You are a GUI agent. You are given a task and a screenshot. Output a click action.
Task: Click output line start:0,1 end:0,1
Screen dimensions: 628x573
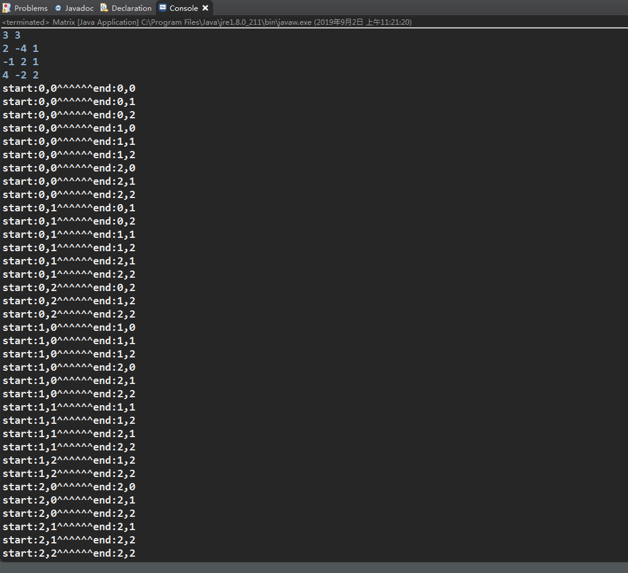(x=69, y=208)
